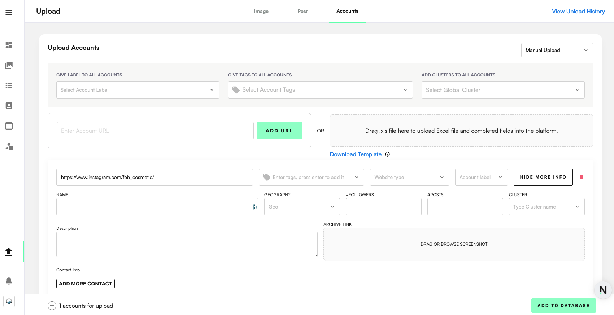Open the dashboard from the sidebar

coord(9,45)
